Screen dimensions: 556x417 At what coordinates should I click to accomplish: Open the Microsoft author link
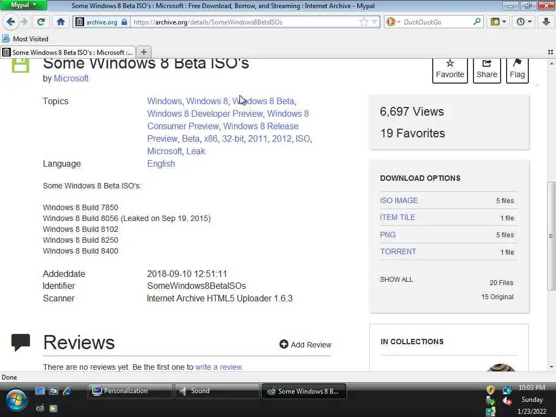pos(71,78)
